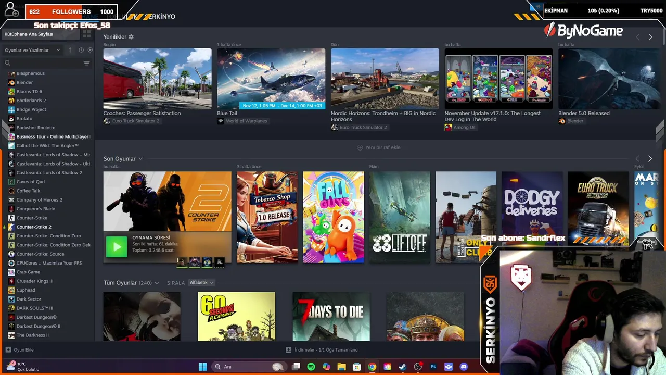This screenshot has width=666, height=375.
Task: Expand the Son Oyunlar shelf dropdown
Action: point(140,159)
